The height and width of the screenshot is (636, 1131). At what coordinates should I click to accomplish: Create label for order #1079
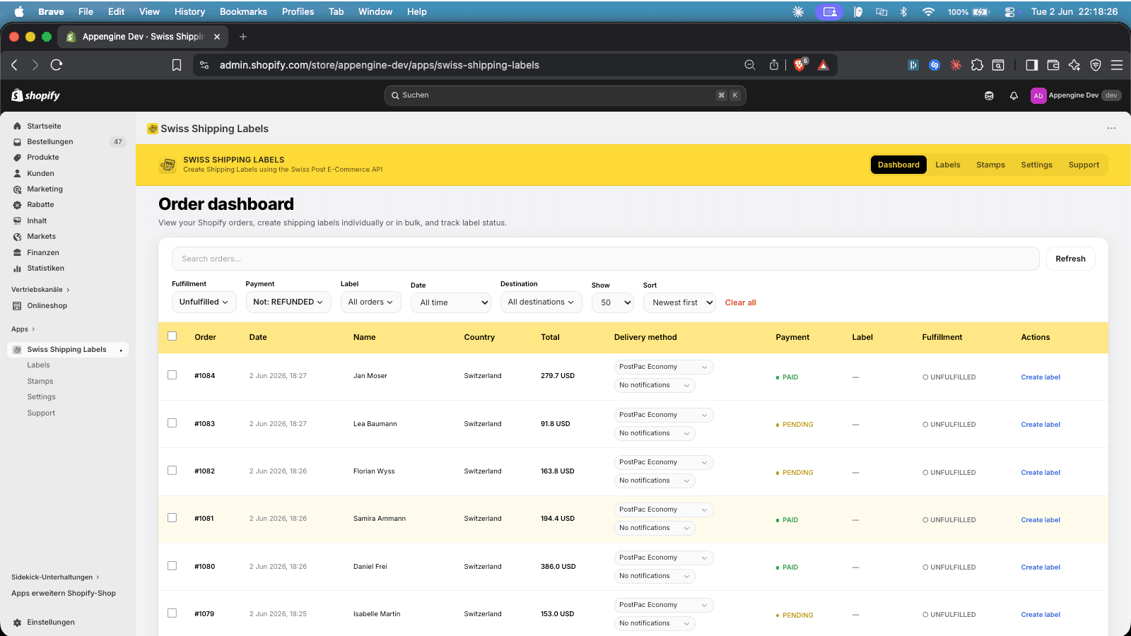(1041, 615)
